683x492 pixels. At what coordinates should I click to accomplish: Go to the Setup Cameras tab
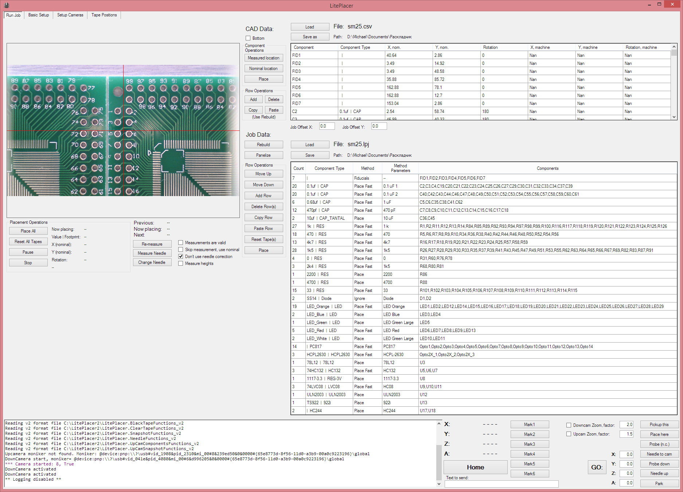coord(70,15)
